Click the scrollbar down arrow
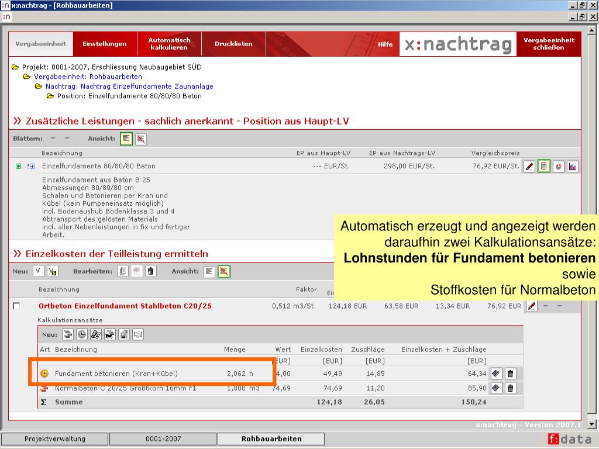Screen dimensions: 599x449 [x=592, y=424]
